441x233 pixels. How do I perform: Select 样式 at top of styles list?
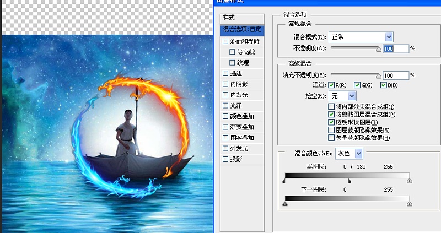click(x=242, y=18)
